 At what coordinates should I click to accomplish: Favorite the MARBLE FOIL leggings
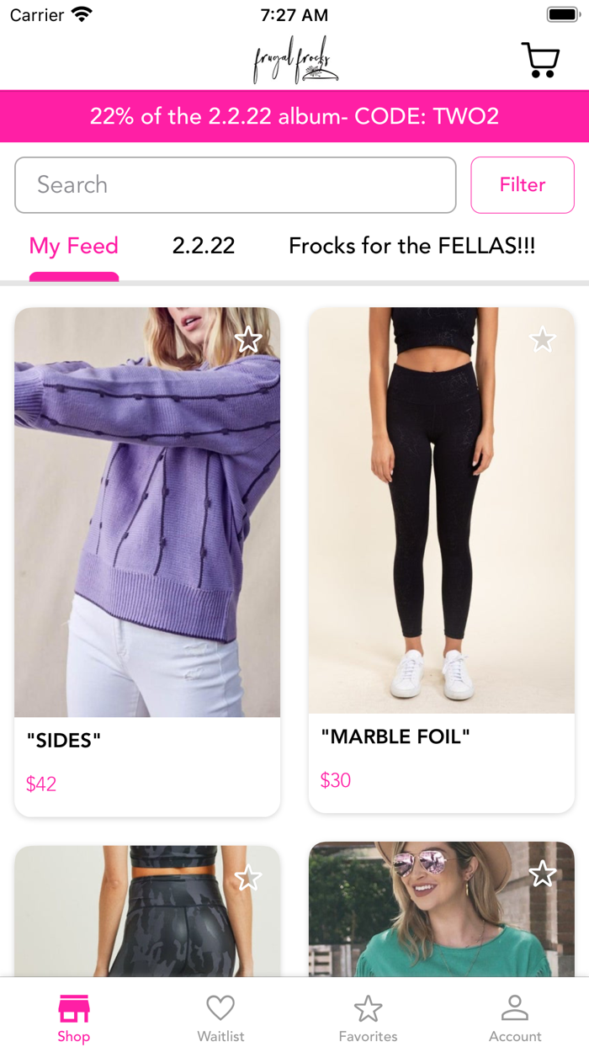(x=543, y=338)
